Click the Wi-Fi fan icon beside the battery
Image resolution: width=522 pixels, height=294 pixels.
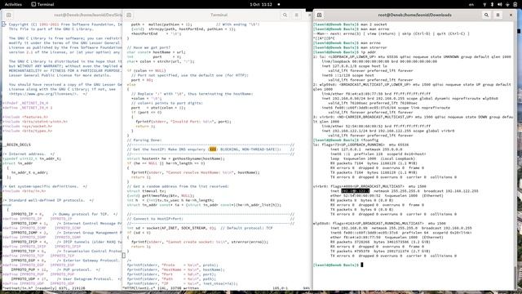pos(507,4)
